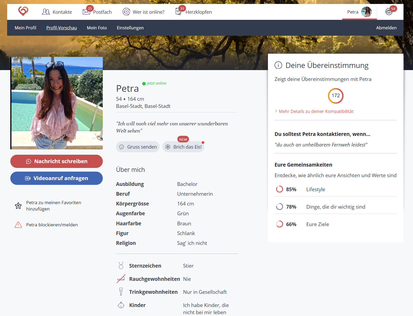Click the Petra username in the header

[353, 12]
